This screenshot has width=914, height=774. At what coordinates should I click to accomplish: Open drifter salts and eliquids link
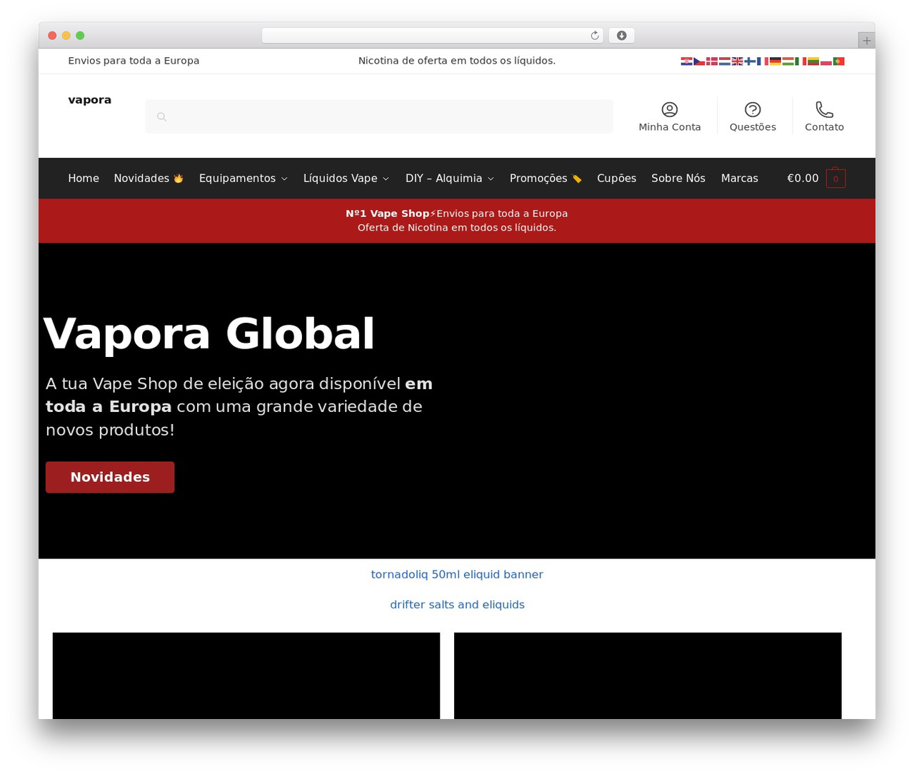(x=457, y=605)
